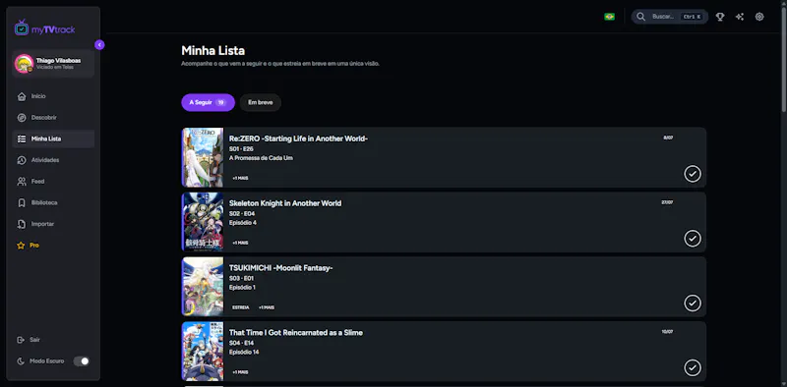
Task: Click episode title A Promessa de Cada Um
Action: (261, 158)
